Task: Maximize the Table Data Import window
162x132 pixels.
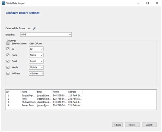Action: [x=148, y=3]
